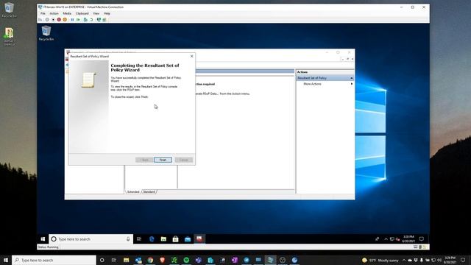
Task: Switch to the Standard tab in the console
Action: (x=149, y=191)
